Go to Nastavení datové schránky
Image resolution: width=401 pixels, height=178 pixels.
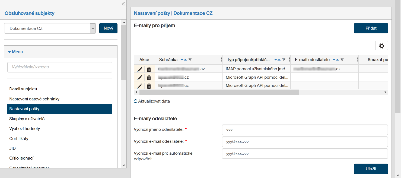(x=34, y=99)
